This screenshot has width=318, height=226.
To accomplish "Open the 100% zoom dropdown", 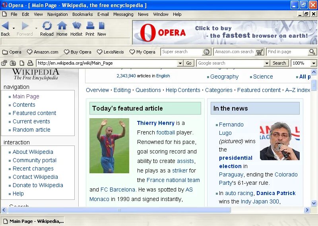I will pyautogui.click(x=314, y=63).
